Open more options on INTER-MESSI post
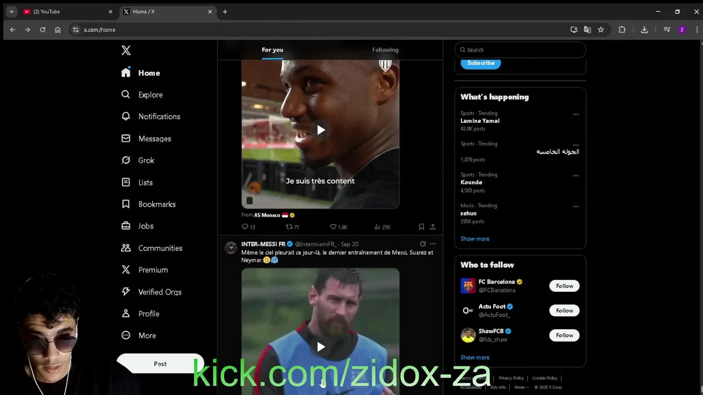Image resolution: width=703 pixels, height=395 pixels. click(x=433, y=244)
